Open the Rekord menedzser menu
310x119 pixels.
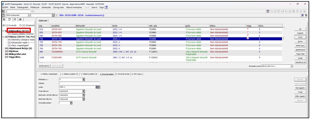click(74, 7)
